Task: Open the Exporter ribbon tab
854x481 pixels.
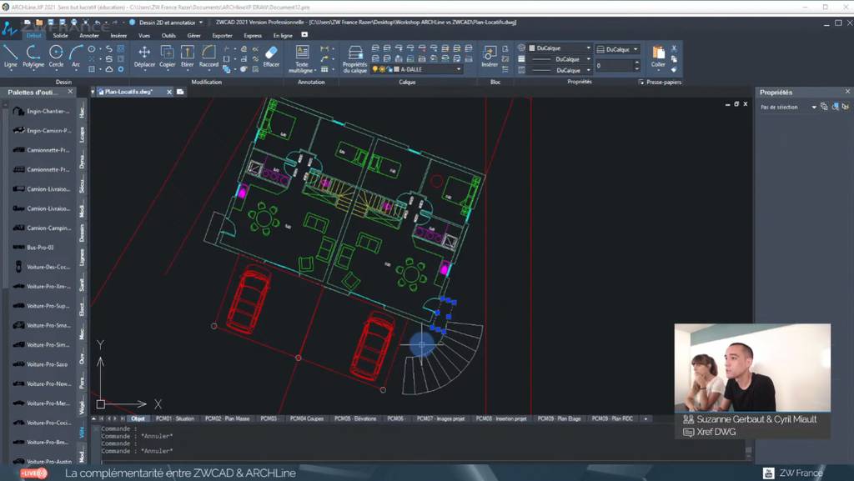Action: click(222, 35)
